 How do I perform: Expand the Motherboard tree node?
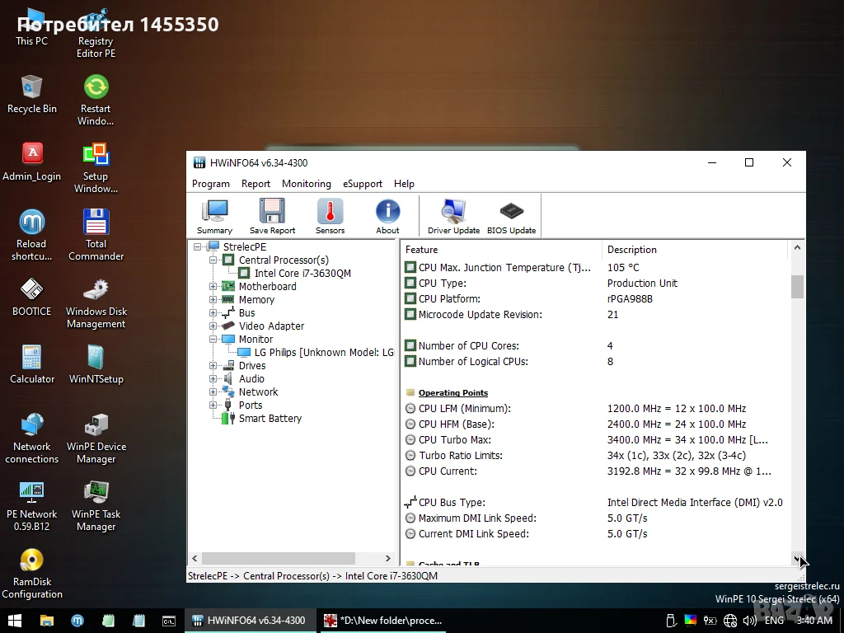coord(213,286)
